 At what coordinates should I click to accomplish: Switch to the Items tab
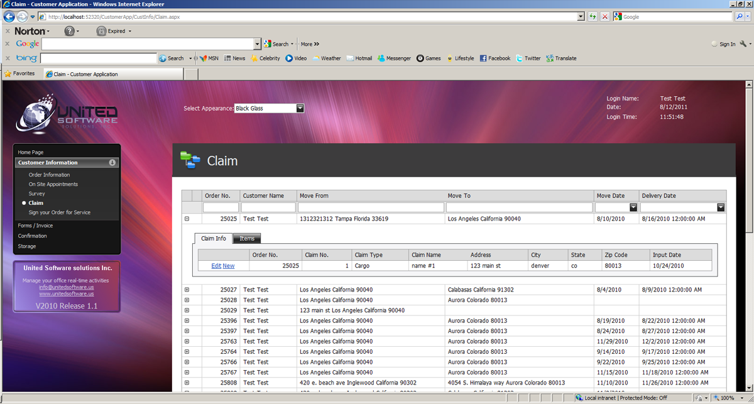247,239
